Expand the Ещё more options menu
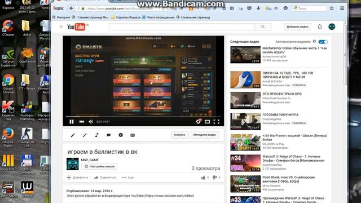This screenshot has width=361, height=203. click(128, 178)
